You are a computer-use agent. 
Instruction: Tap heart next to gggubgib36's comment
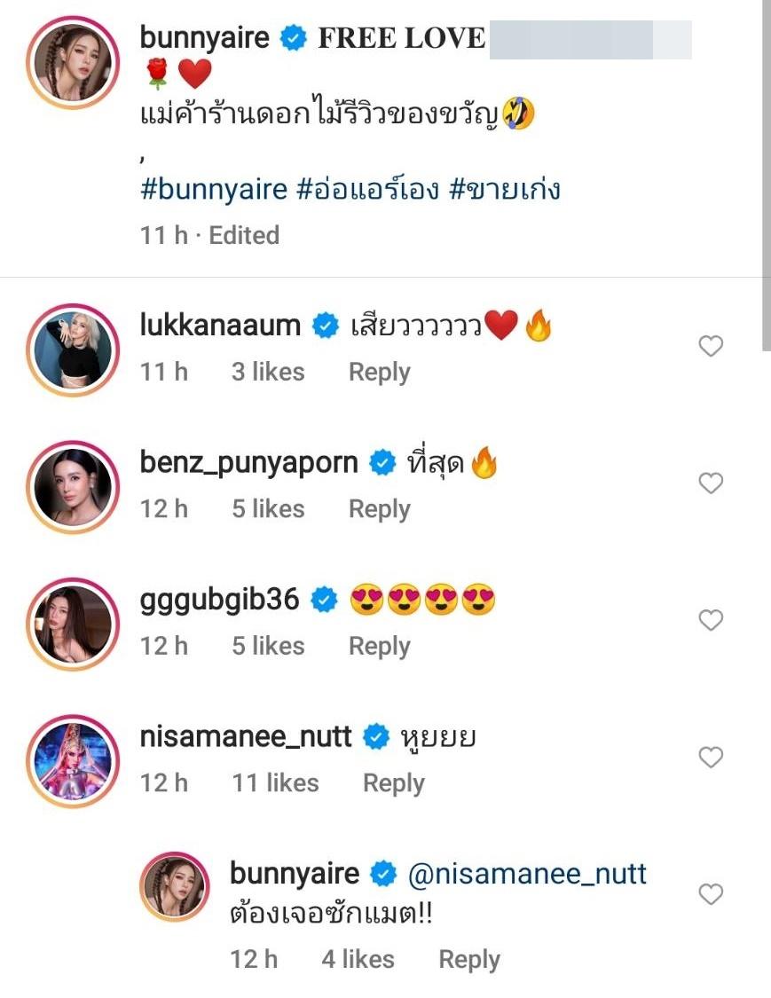[x=711, y=620]
